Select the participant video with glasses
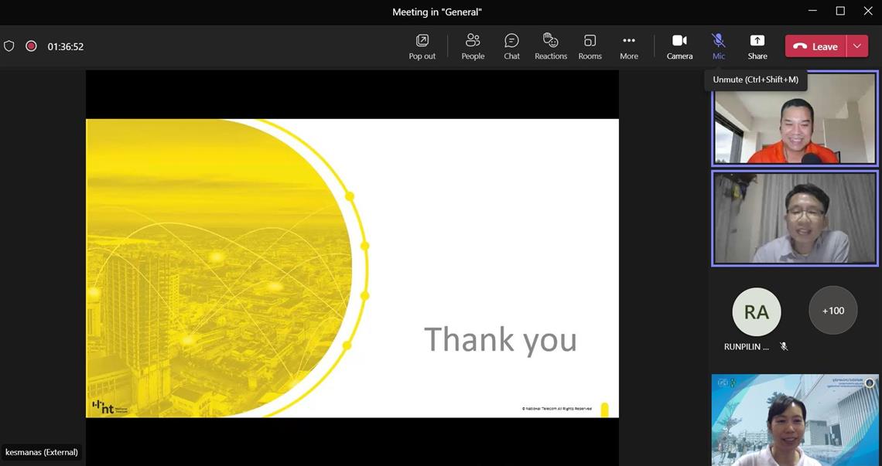This screenshot has height=466, width=882. (795, 218)
